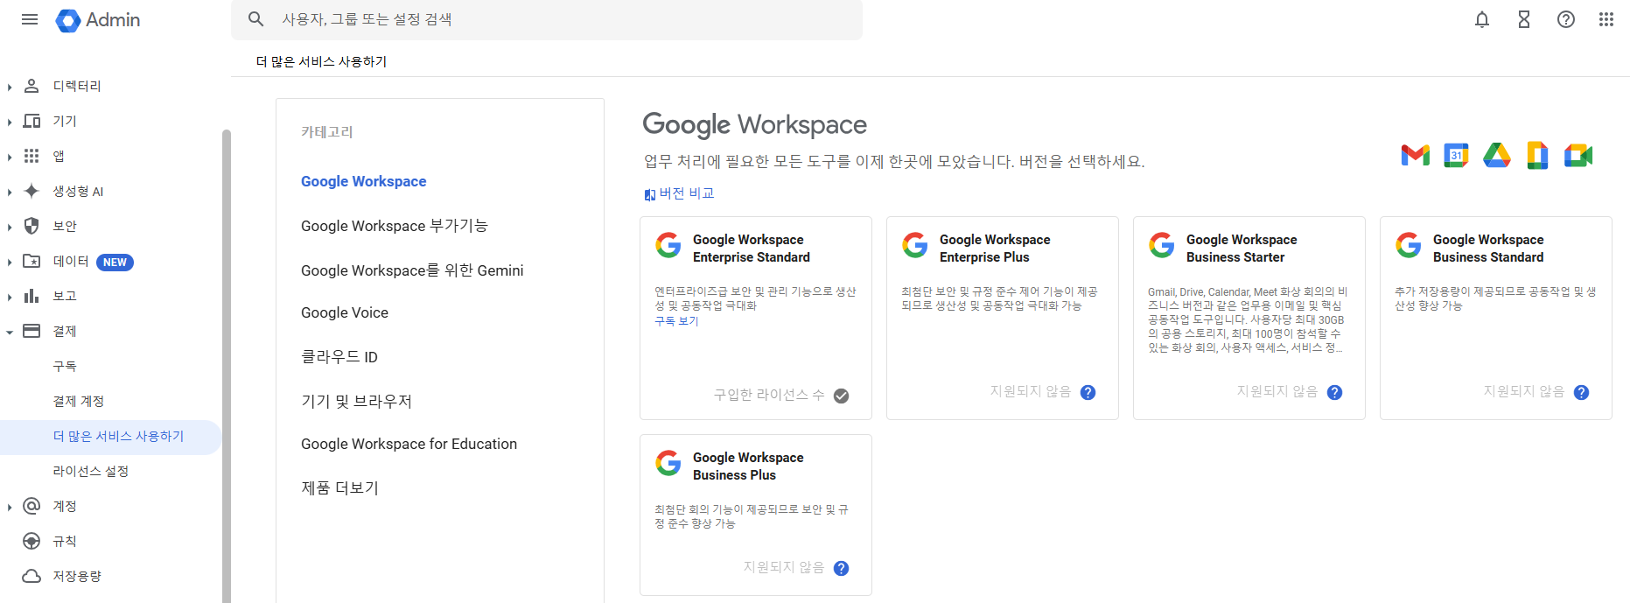This screenshot has height=603, width=1630.
Task: Select Google Workspace 부가기능 category
Action: 395,226
